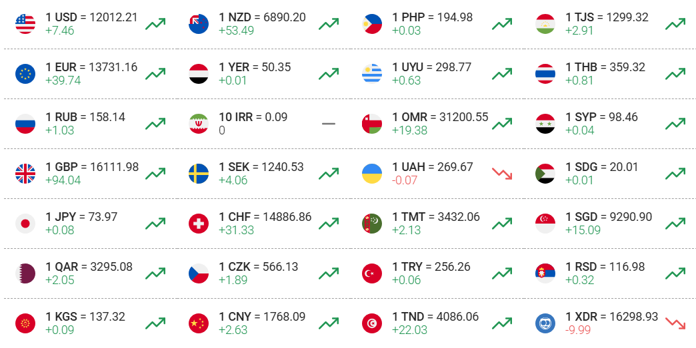This screenshot has height=348, width=696.
Task: Select the China flag next to CNY
Action: pos(199,323)
